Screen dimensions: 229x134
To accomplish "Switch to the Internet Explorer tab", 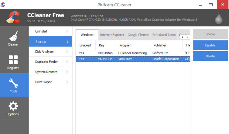I will click(112, 35).
